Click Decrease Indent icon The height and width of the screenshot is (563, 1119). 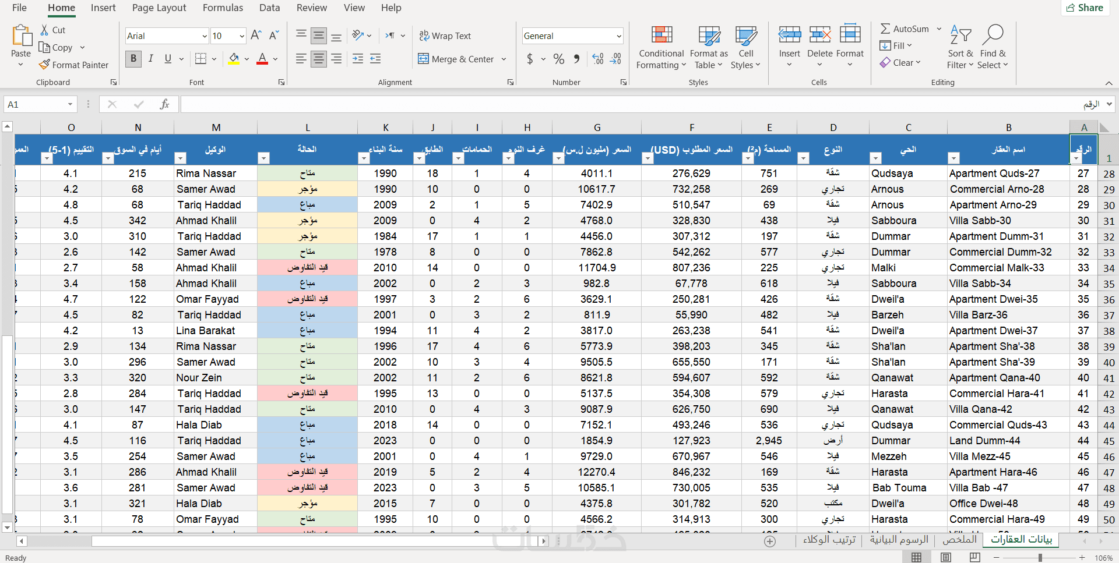click(x=358, y=59)
